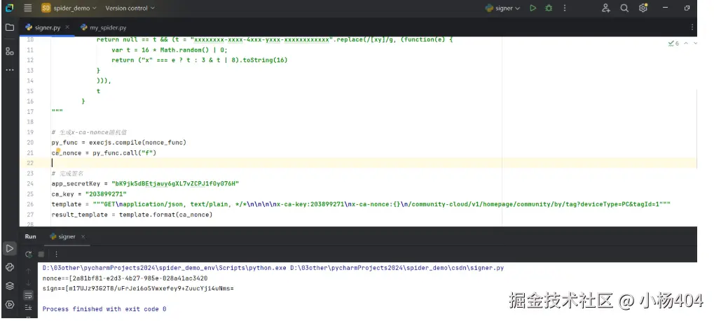
Task: Click the up stack trace arrow
Action: pos(29,271)
